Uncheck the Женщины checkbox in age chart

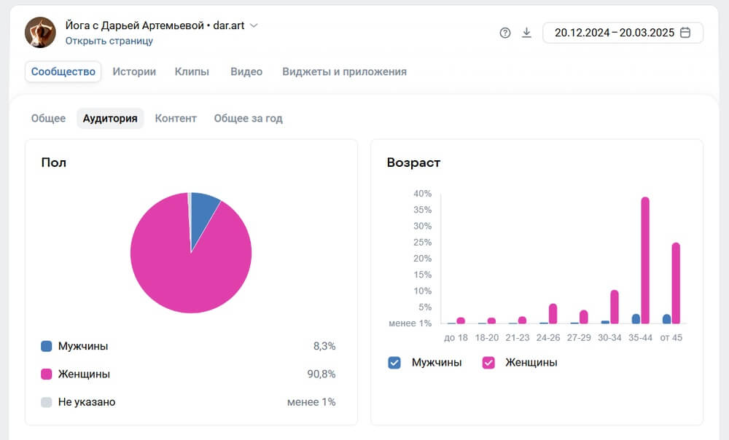coord(488,362)
